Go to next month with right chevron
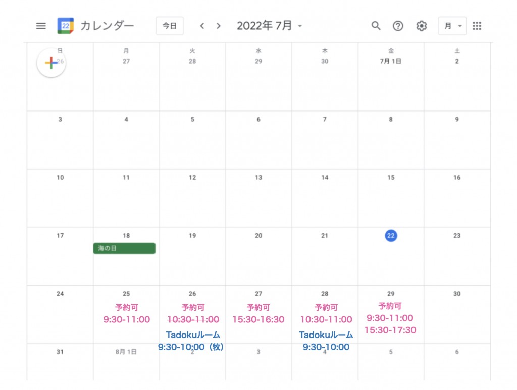Viewport: 517px width, 390px height. pyautogui.click(x=218, y=26)
